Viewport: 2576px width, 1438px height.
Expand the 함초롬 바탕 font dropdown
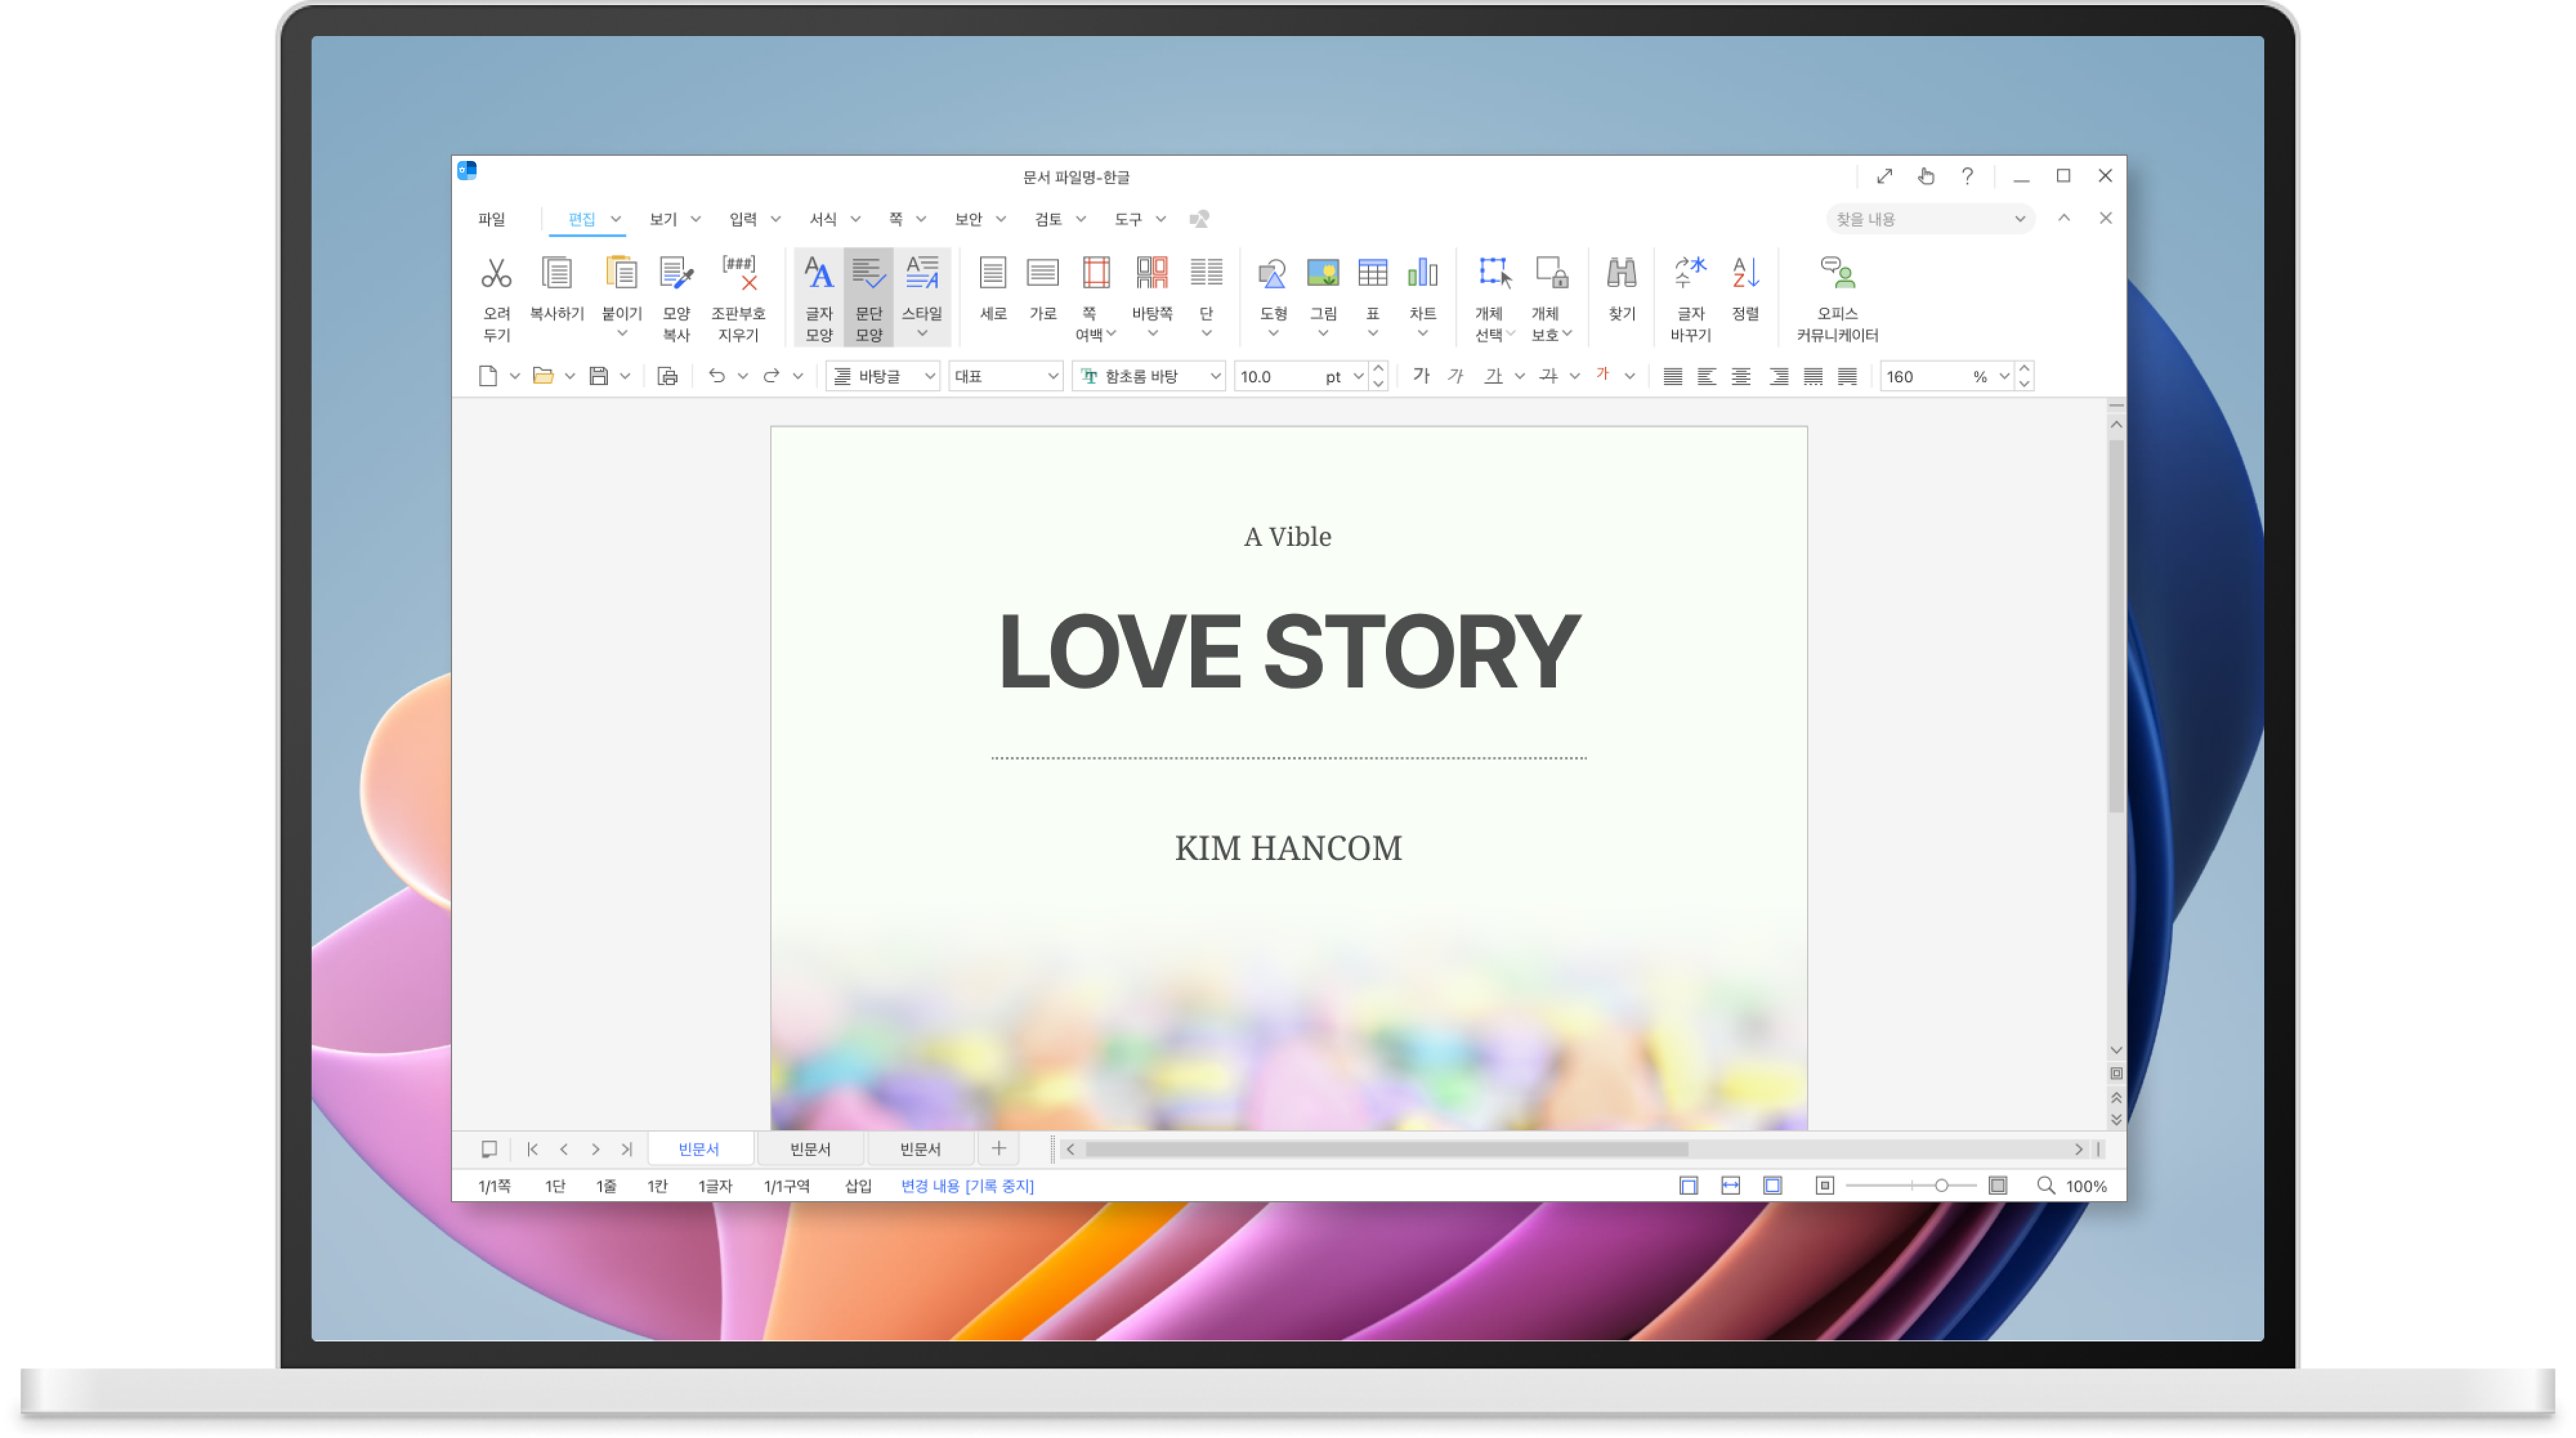click(x=1215, y=377)
